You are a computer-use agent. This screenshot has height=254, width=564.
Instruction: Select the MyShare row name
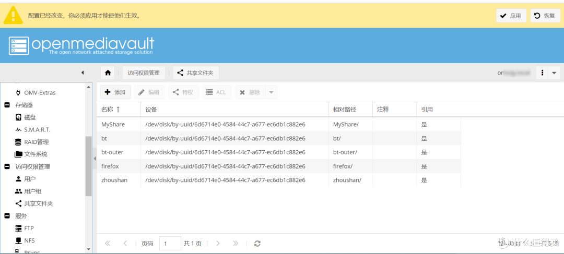[113, 124]
